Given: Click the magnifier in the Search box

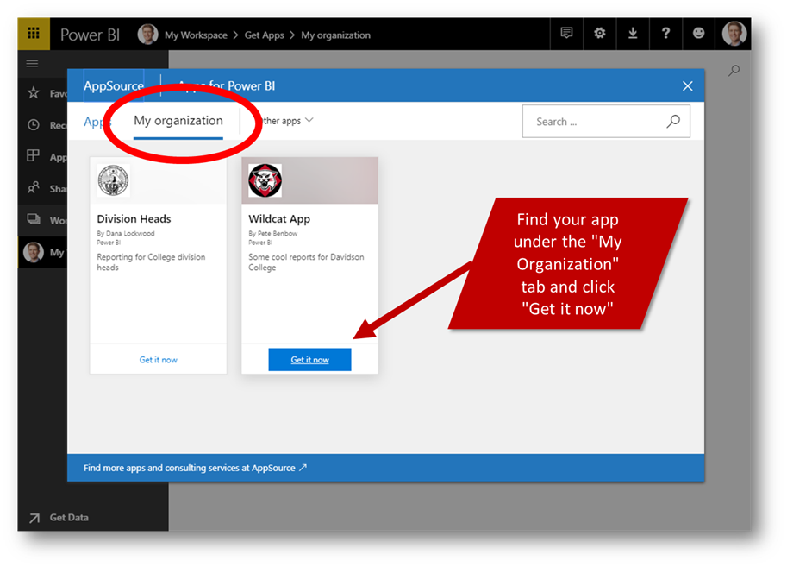Looking at the screenshot, I should pyautogui.click(x=673, y=121).
